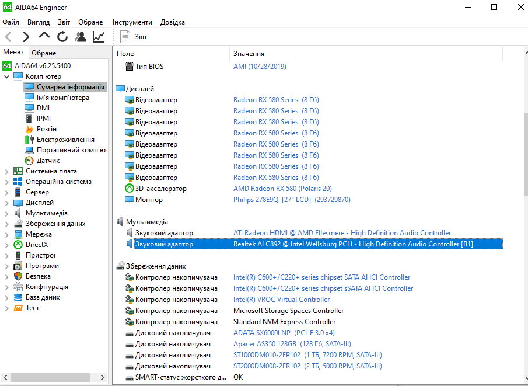This screenshot has width=528, height=386.
Task: Expand the Збереження даних tree node
Action: click(7, 224)
